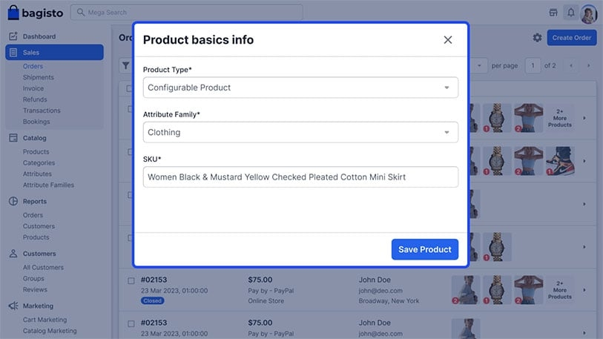Open the settings gear icon
Viewport: 603px width, 339px height.
(537, 38)
